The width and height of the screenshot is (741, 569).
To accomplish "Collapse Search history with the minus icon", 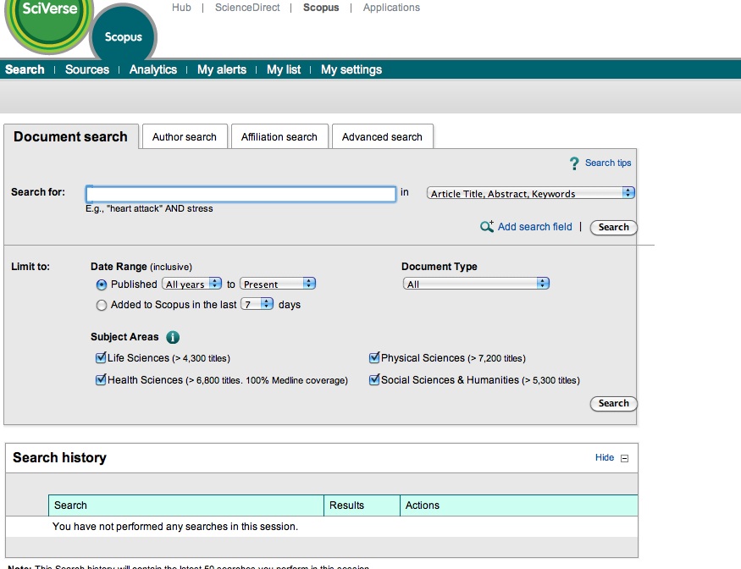I will point(624,458).
